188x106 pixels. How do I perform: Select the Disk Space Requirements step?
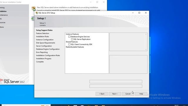(46, 43)
